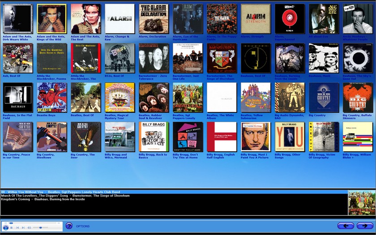376x235 pixels.
Task: Click the blue play button
Action: click(x=6, y=227)
